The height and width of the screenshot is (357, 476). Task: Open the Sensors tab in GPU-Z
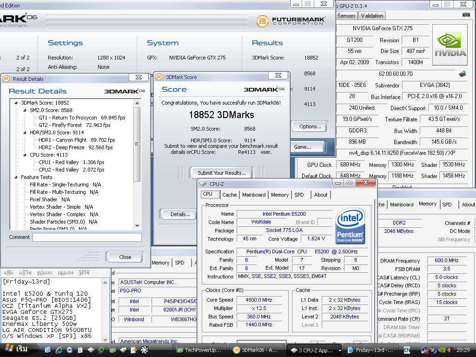pyautogui.click(x=346, y=15)
